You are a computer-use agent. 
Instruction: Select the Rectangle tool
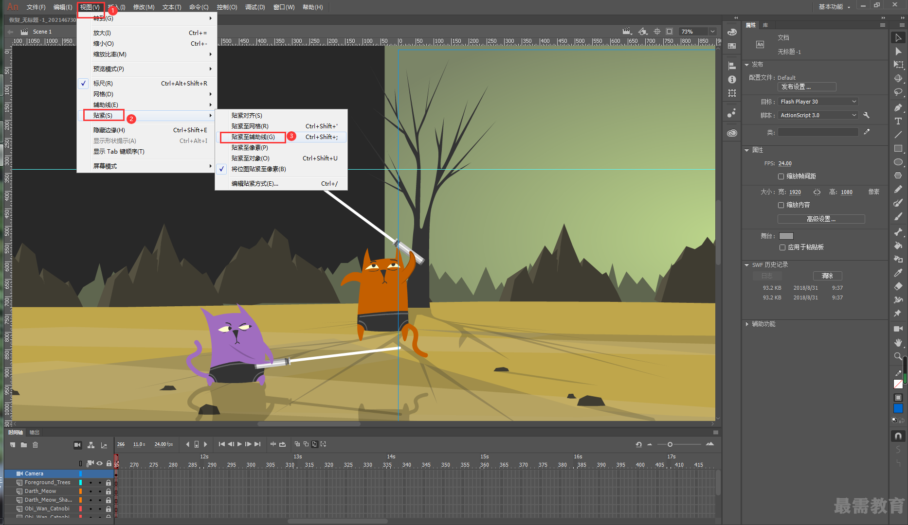898,148
